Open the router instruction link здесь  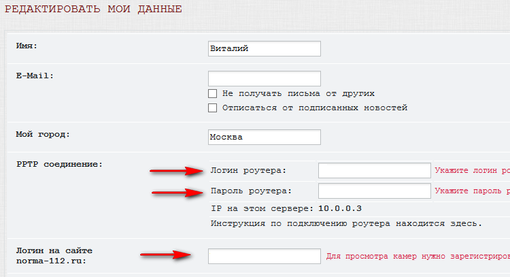pyautogui.click(x=466, y=223)
